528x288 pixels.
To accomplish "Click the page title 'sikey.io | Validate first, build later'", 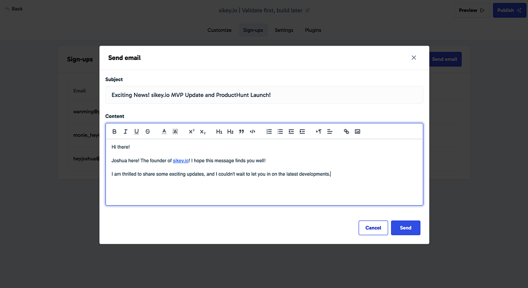I will 260,11.
